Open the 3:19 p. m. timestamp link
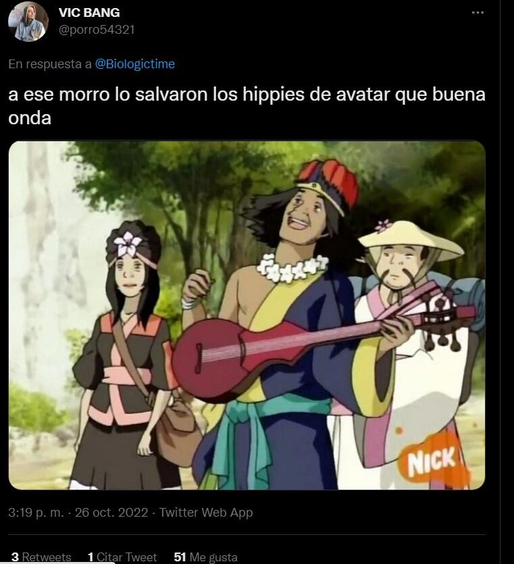This screenshot has width=514, height=564. (36, 512)
